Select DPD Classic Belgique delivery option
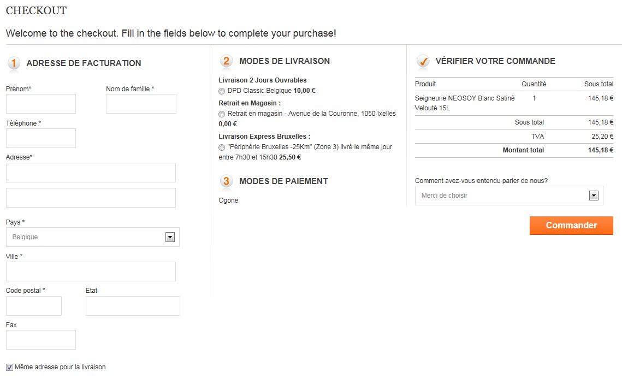Viewport: 622px width, 378px height. 222,91
